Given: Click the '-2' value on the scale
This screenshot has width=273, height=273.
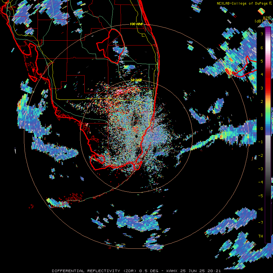Looking at the screenshot, I should tap(261, 155).
